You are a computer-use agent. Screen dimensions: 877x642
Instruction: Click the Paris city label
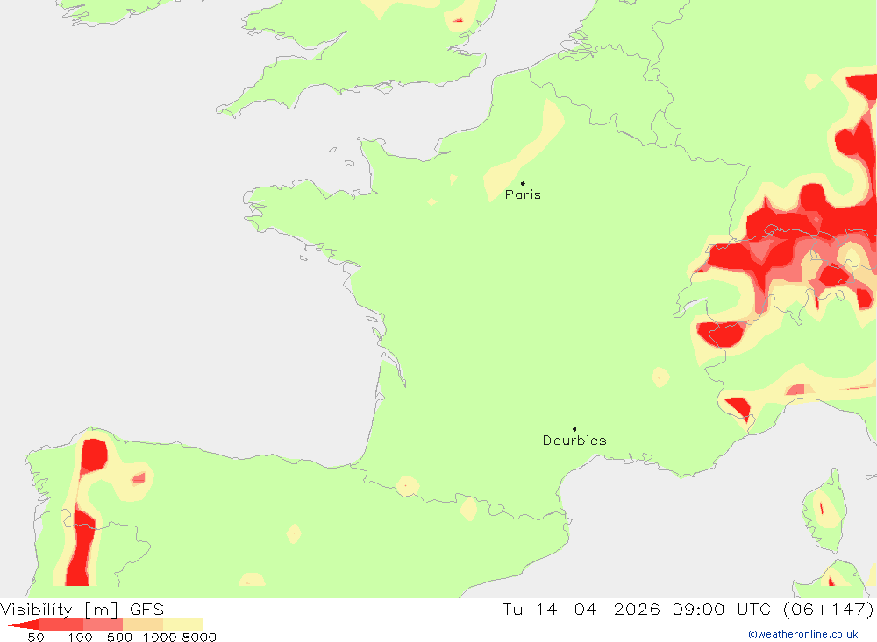point(523,194)
